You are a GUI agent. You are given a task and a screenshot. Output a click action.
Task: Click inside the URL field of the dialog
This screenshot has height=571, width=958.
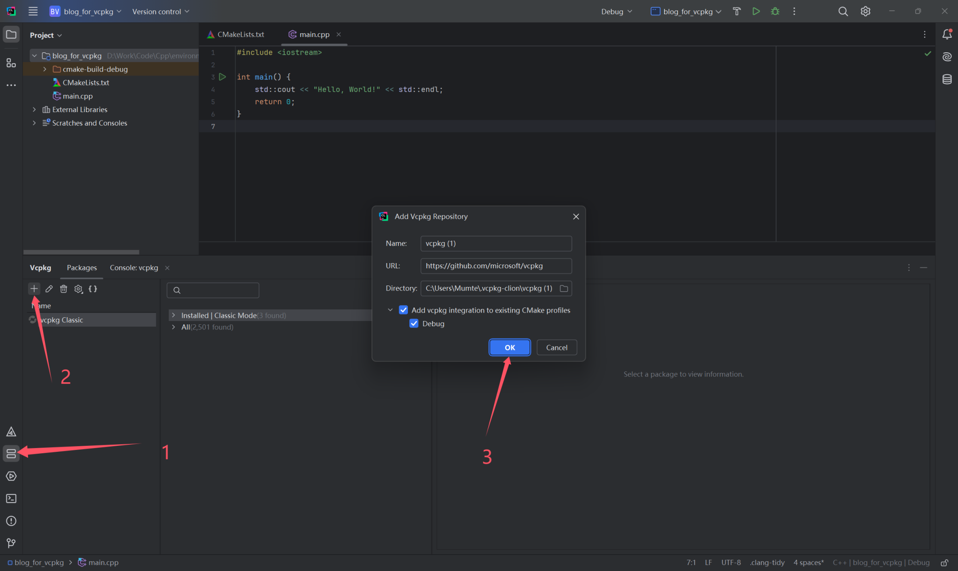(x=495, y=265)
